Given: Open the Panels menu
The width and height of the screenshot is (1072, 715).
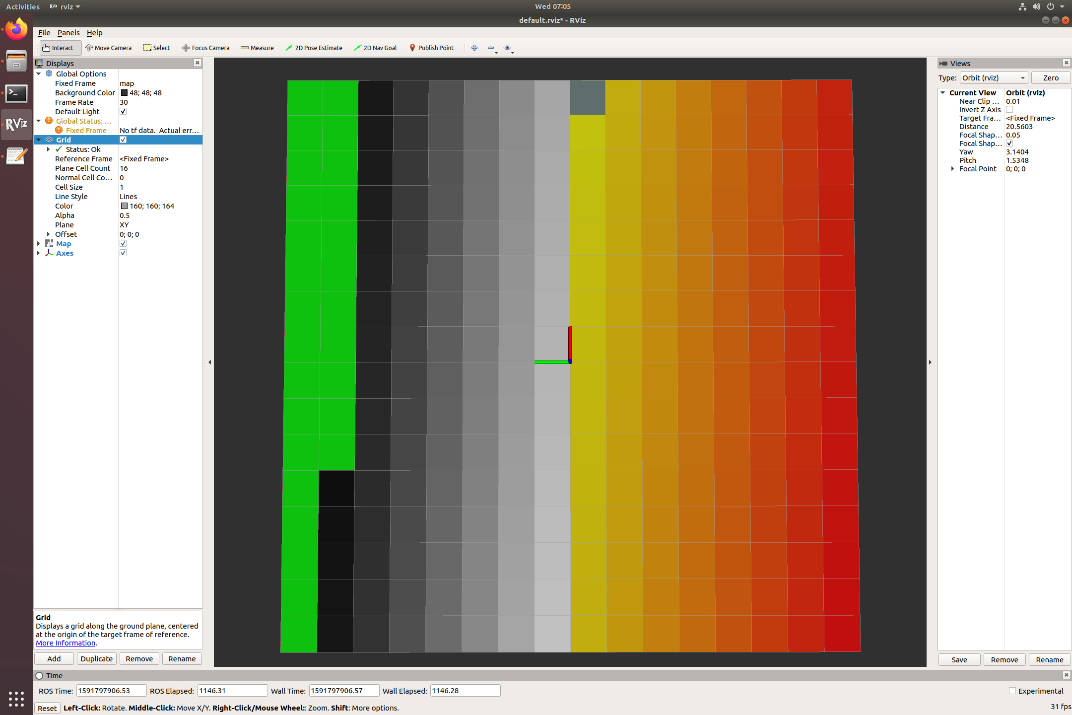Looking at the screenshot, I should [68, 33].
